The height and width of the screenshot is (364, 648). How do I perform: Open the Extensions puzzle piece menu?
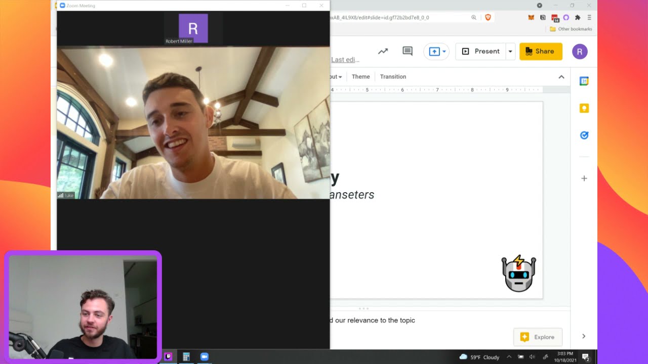tap(578, 17)
